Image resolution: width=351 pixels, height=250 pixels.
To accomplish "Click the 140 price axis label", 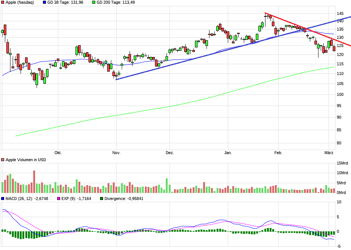I will pyautogui.click(x=340, y=21).
